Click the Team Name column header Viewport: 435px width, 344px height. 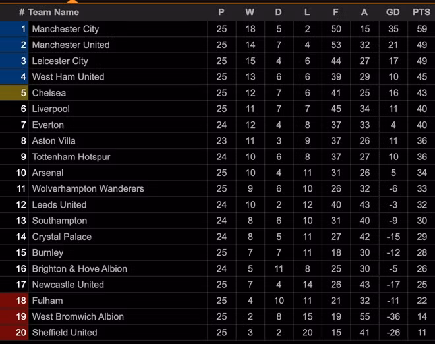tap(53, 12)
